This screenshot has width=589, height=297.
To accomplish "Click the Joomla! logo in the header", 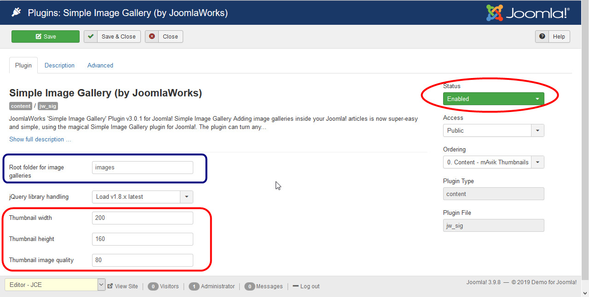I will click(527, 13).
